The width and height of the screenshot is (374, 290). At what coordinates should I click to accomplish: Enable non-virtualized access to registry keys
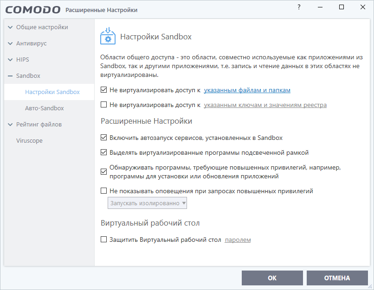coord(104,105)
